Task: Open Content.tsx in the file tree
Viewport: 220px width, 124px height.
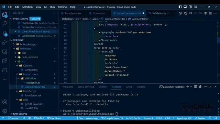Action: 31,70
